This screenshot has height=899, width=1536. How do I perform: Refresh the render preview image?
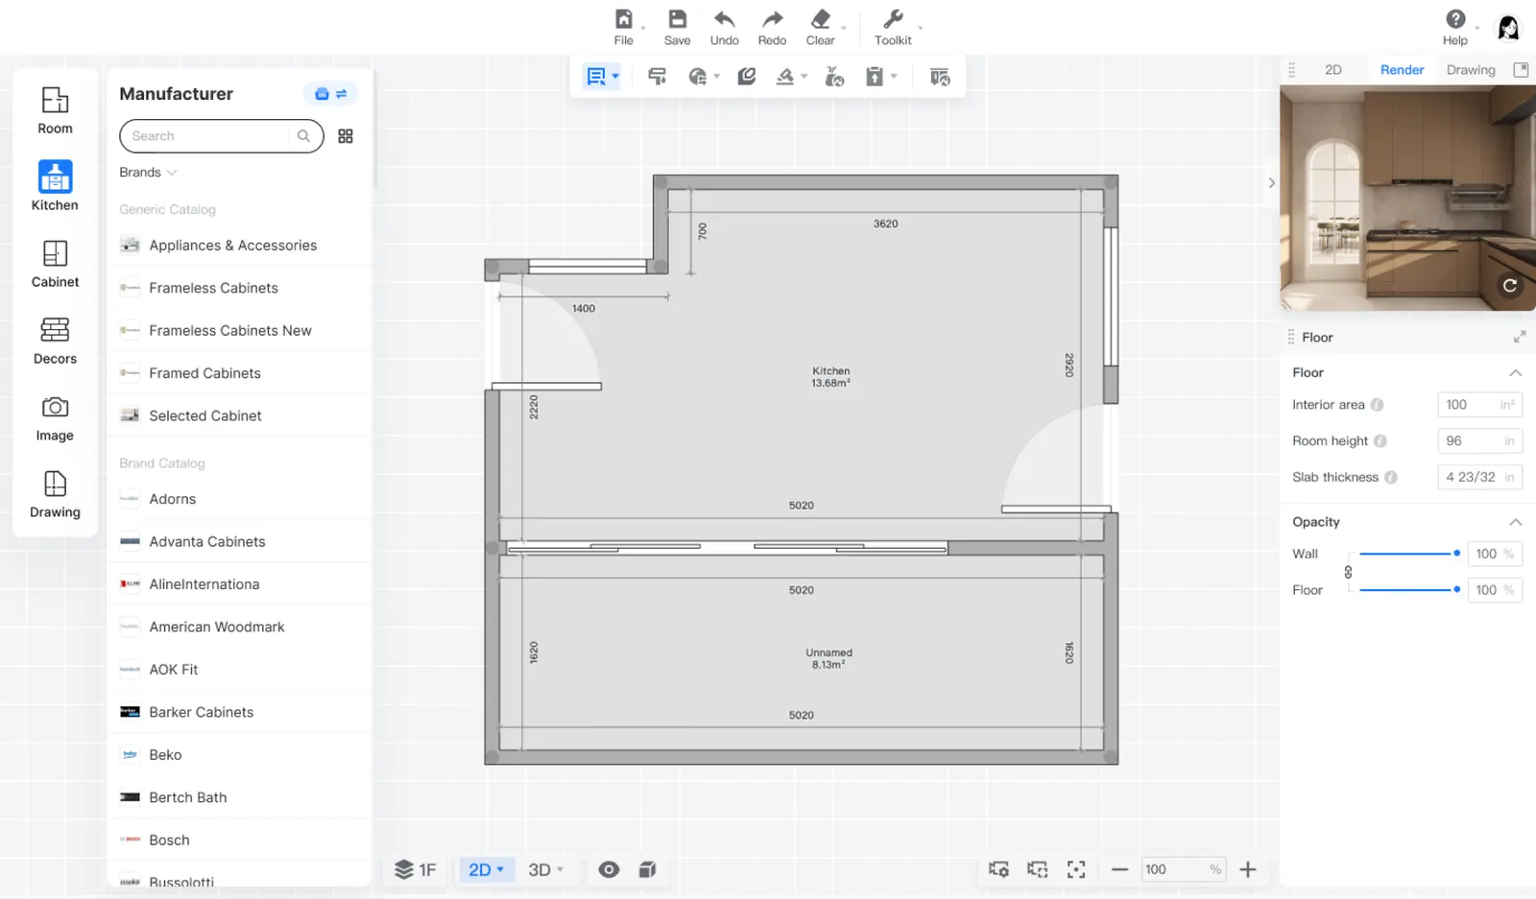coord(1509,286)
